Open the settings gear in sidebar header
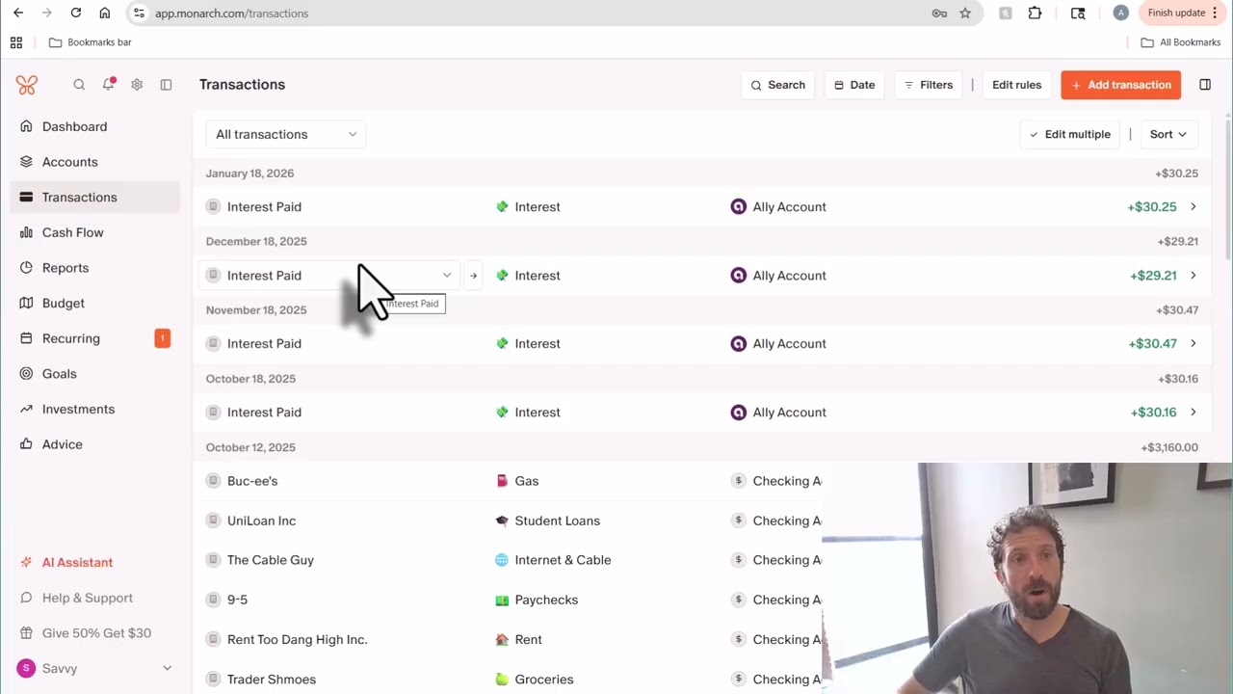The image size is (1233, 694). pos(137,85)
